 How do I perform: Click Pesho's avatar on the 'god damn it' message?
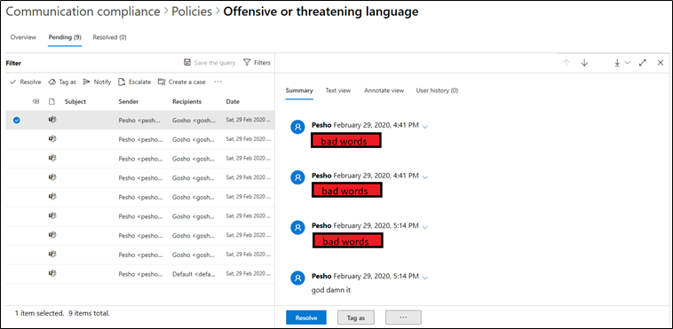tap(297, 278)
